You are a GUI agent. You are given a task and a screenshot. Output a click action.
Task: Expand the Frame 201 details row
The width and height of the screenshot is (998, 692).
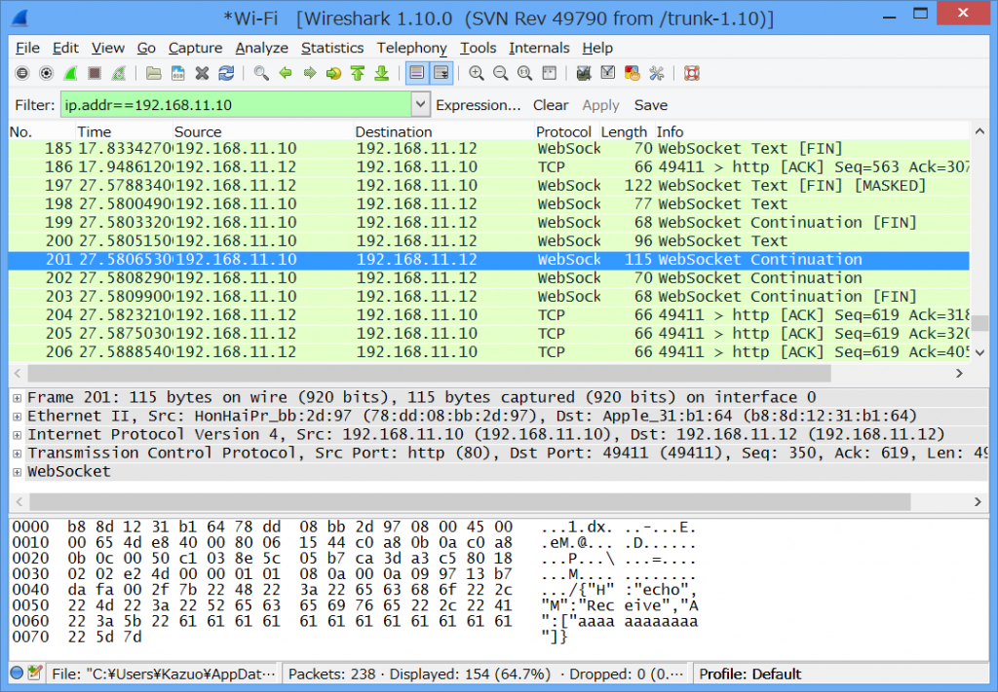(17, 398)
